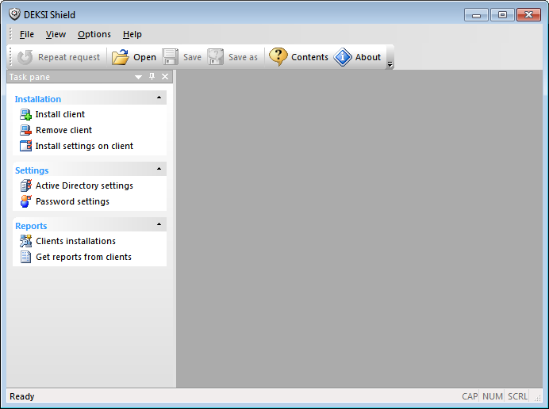Viewport: 549px width, 409px height.
Task: Collapse the Installation section
Action: pyautogui.click(x=159, y=97)
